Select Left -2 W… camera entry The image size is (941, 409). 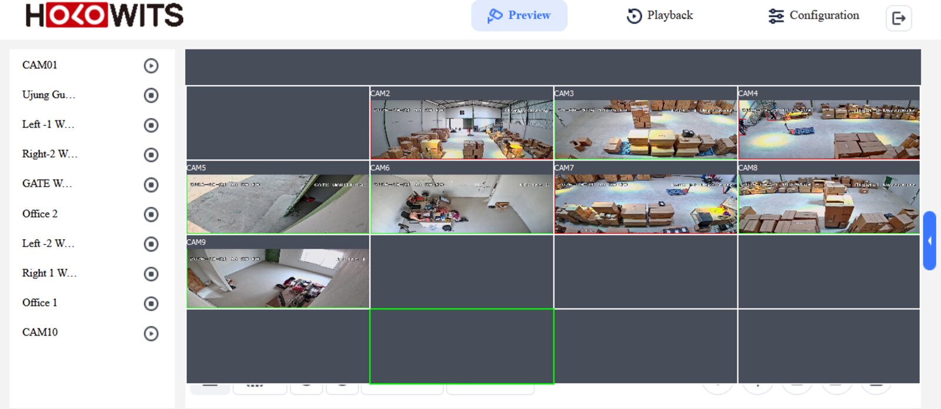click(x=48, y=243)
